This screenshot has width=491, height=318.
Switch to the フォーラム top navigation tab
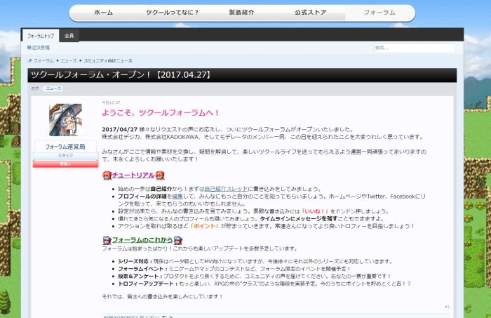(x=379, y=13)
